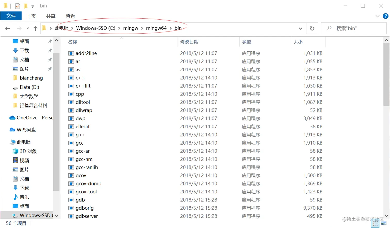The height and width of the screenshot is (228, 390).
Task: Collapse the Windows-SSD tree item chevron
Action: coord(56,215)
